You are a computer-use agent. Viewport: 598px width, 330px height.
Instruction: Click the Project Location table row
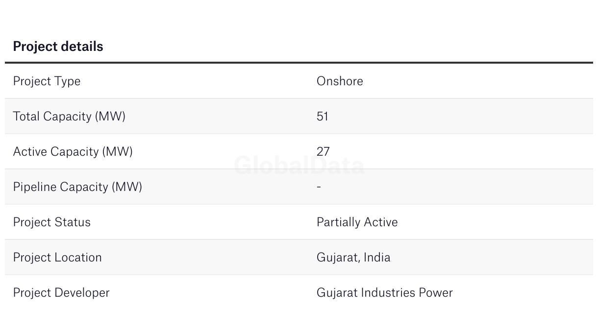pyautogui.click(x=299, y=258)
